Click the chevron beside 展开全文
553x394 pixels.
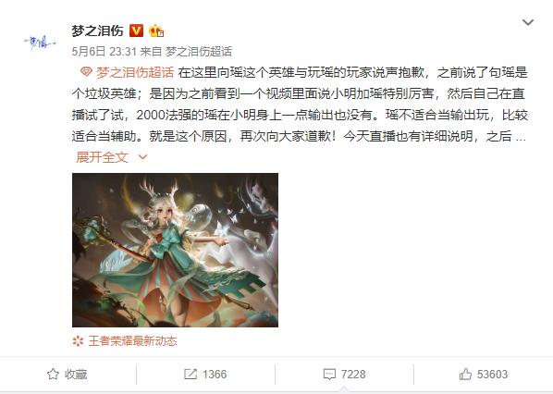[142, 157]
